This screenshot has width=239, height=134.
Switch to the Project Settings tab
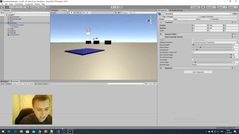click(x=176, y=10)
